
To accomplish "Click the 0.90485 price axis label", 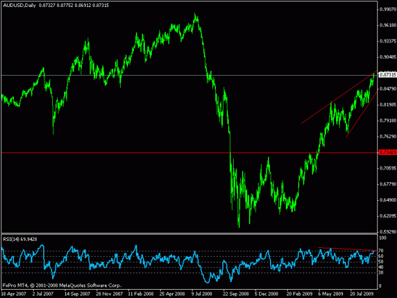I will tap(388, 57).
